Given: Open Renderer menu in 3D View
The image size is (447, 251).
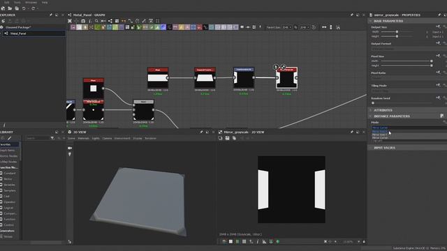Looking at the screenshot, I should point(151,138).
